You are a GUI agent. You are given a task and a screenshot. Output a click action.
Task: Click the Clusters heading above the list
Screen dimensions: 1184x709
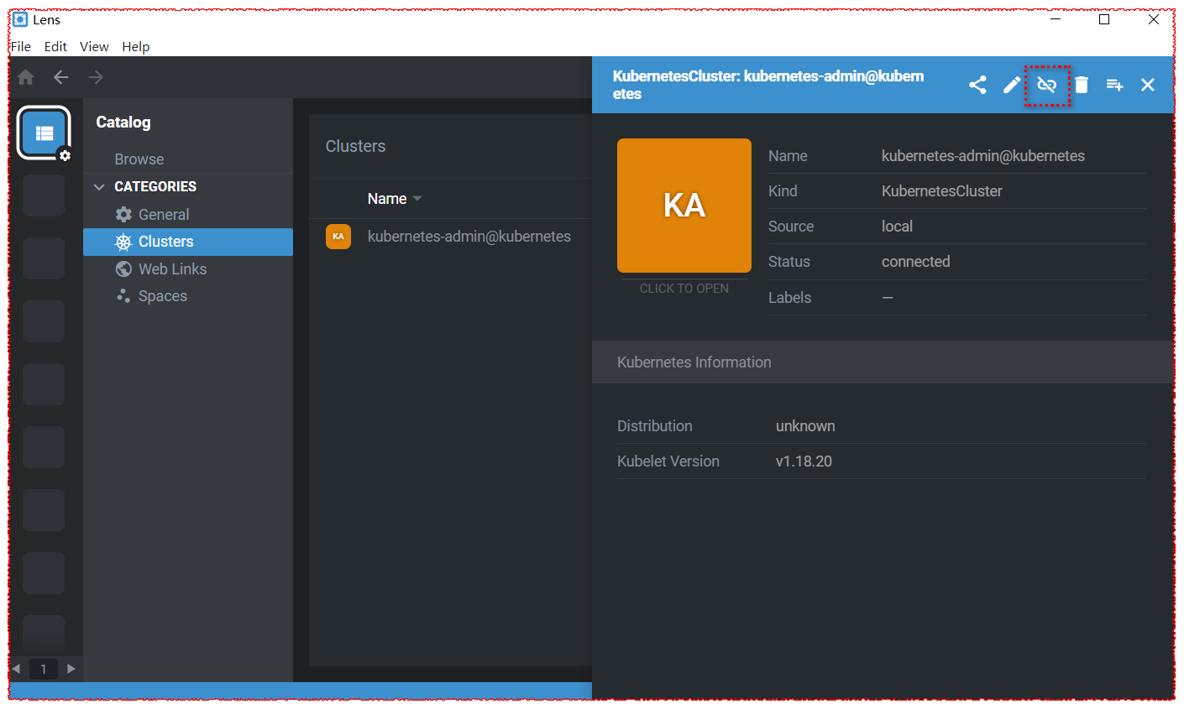(x=356, y=146)
